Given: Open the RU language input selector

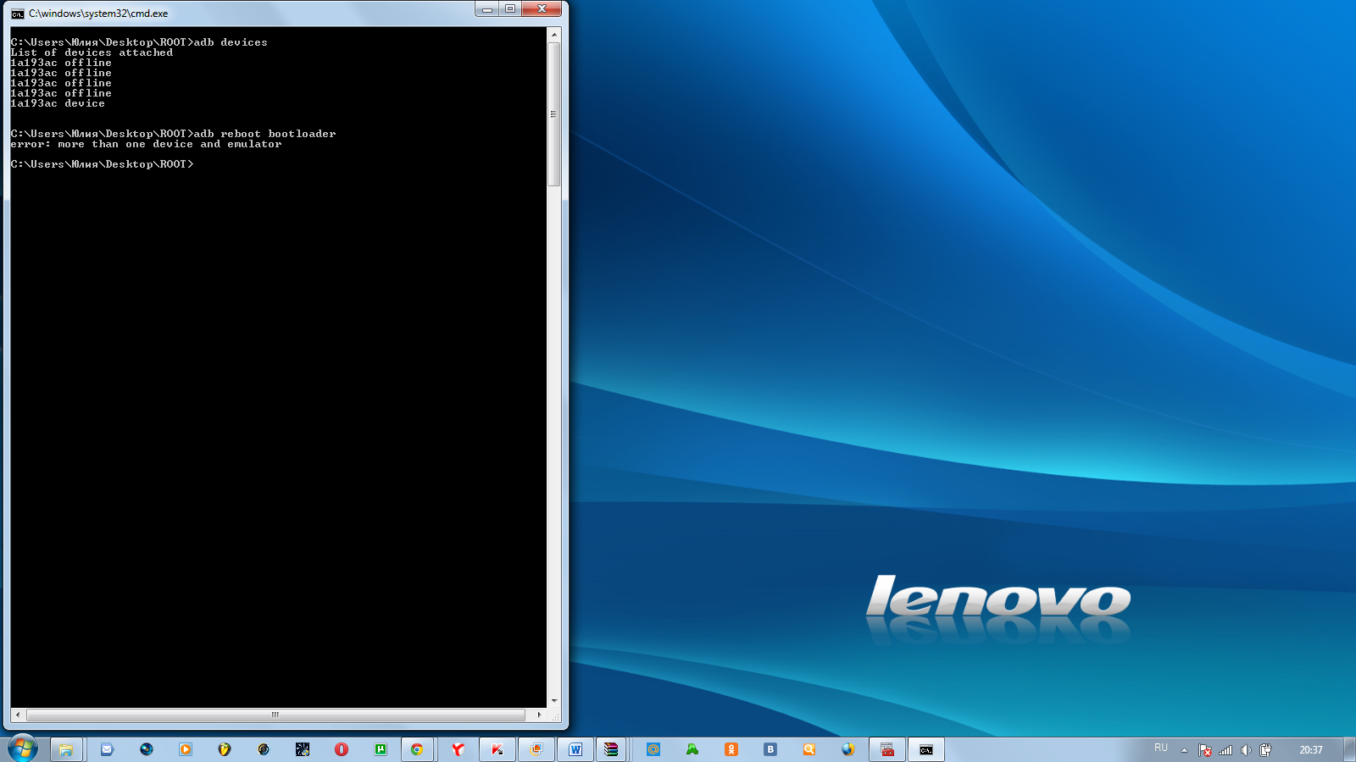Looking at the screenshot, I should coord(1161,748).
